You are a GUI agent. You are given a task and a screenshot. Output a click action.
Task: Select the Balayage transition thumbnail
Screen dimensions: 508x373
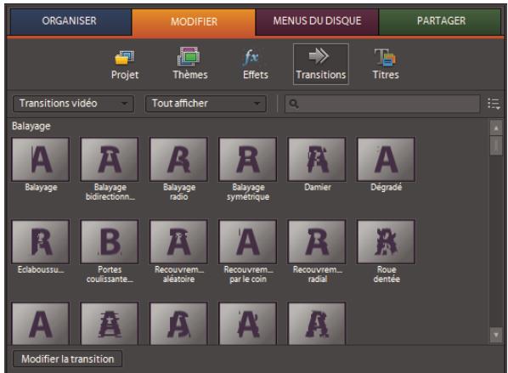(41, 159)
